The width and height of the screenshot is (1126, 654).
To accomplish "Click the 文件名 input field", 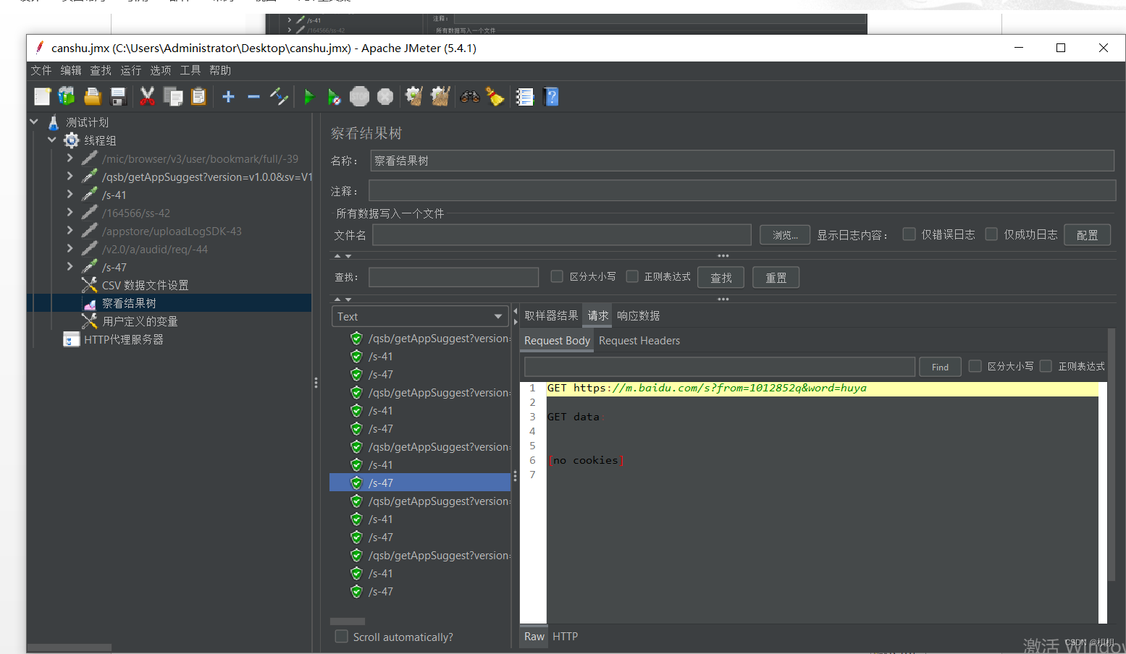I will (562, 234).
